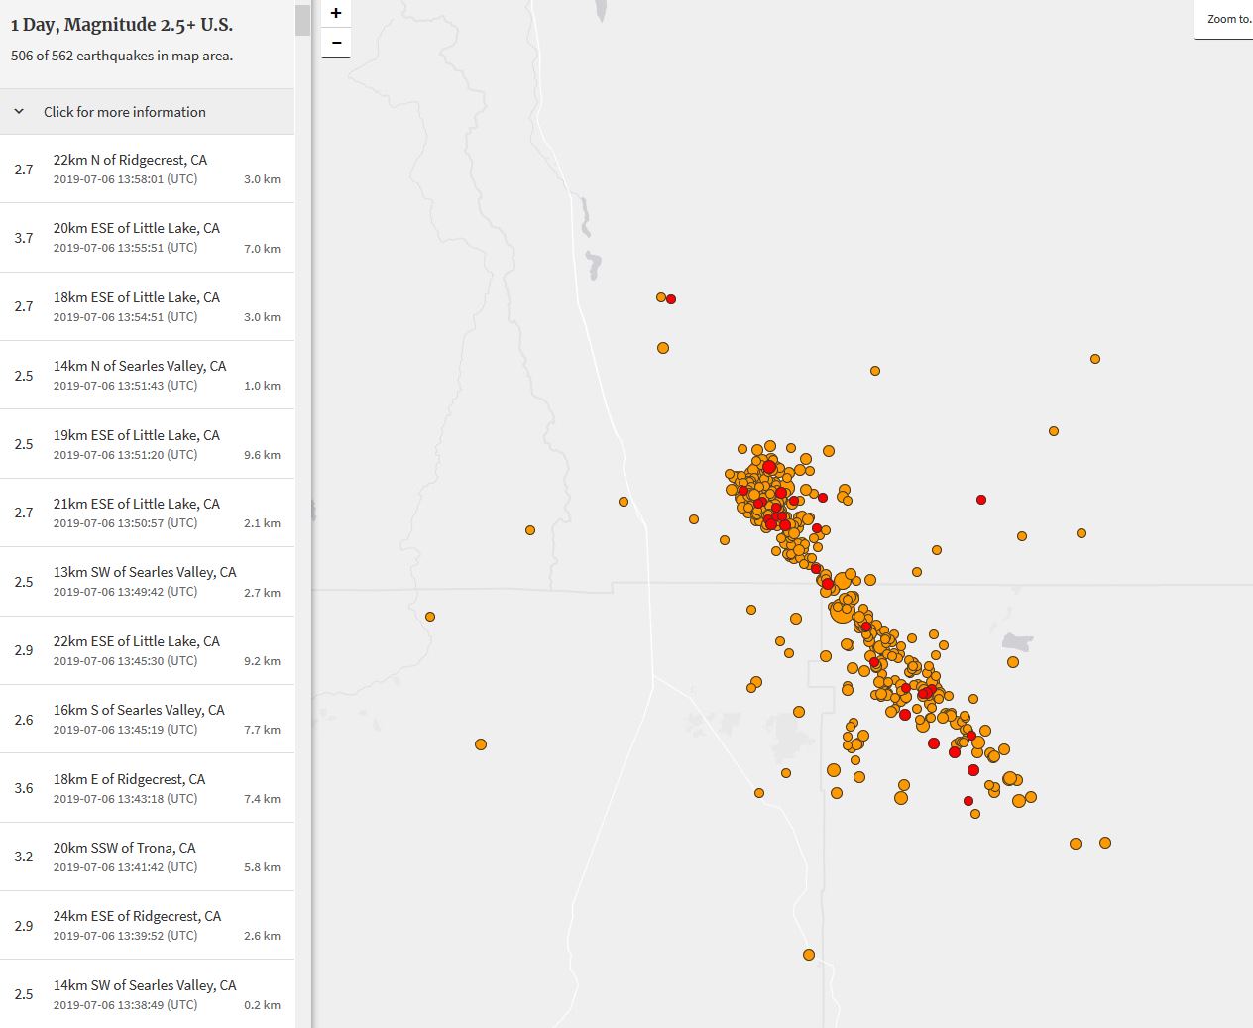Click the orange marker below the northern red dot
This screenshot has height=1028, width=1253.
(663, 348)
